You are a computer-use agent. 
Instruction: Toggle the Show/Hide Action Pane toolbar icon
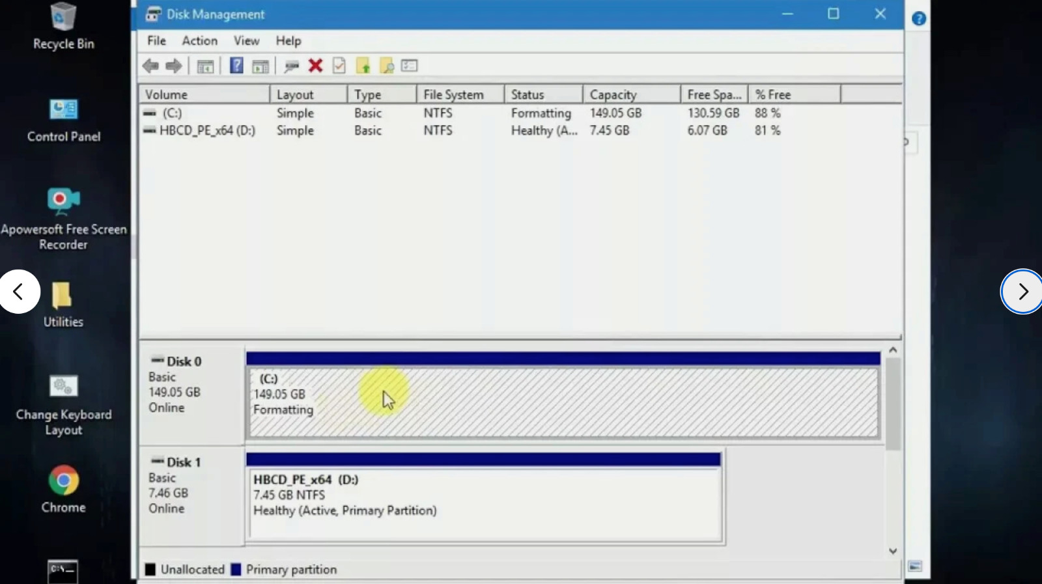pyautogui.click(x=260, y=66)
